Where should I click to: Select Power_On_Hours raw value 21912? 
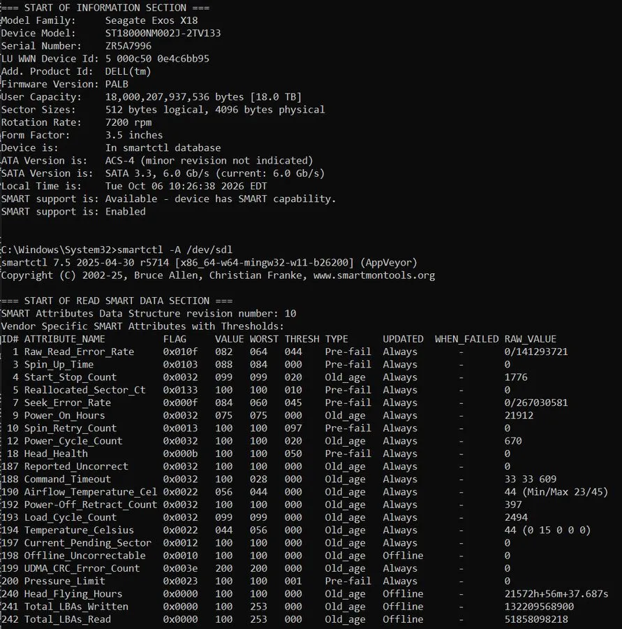519,416
